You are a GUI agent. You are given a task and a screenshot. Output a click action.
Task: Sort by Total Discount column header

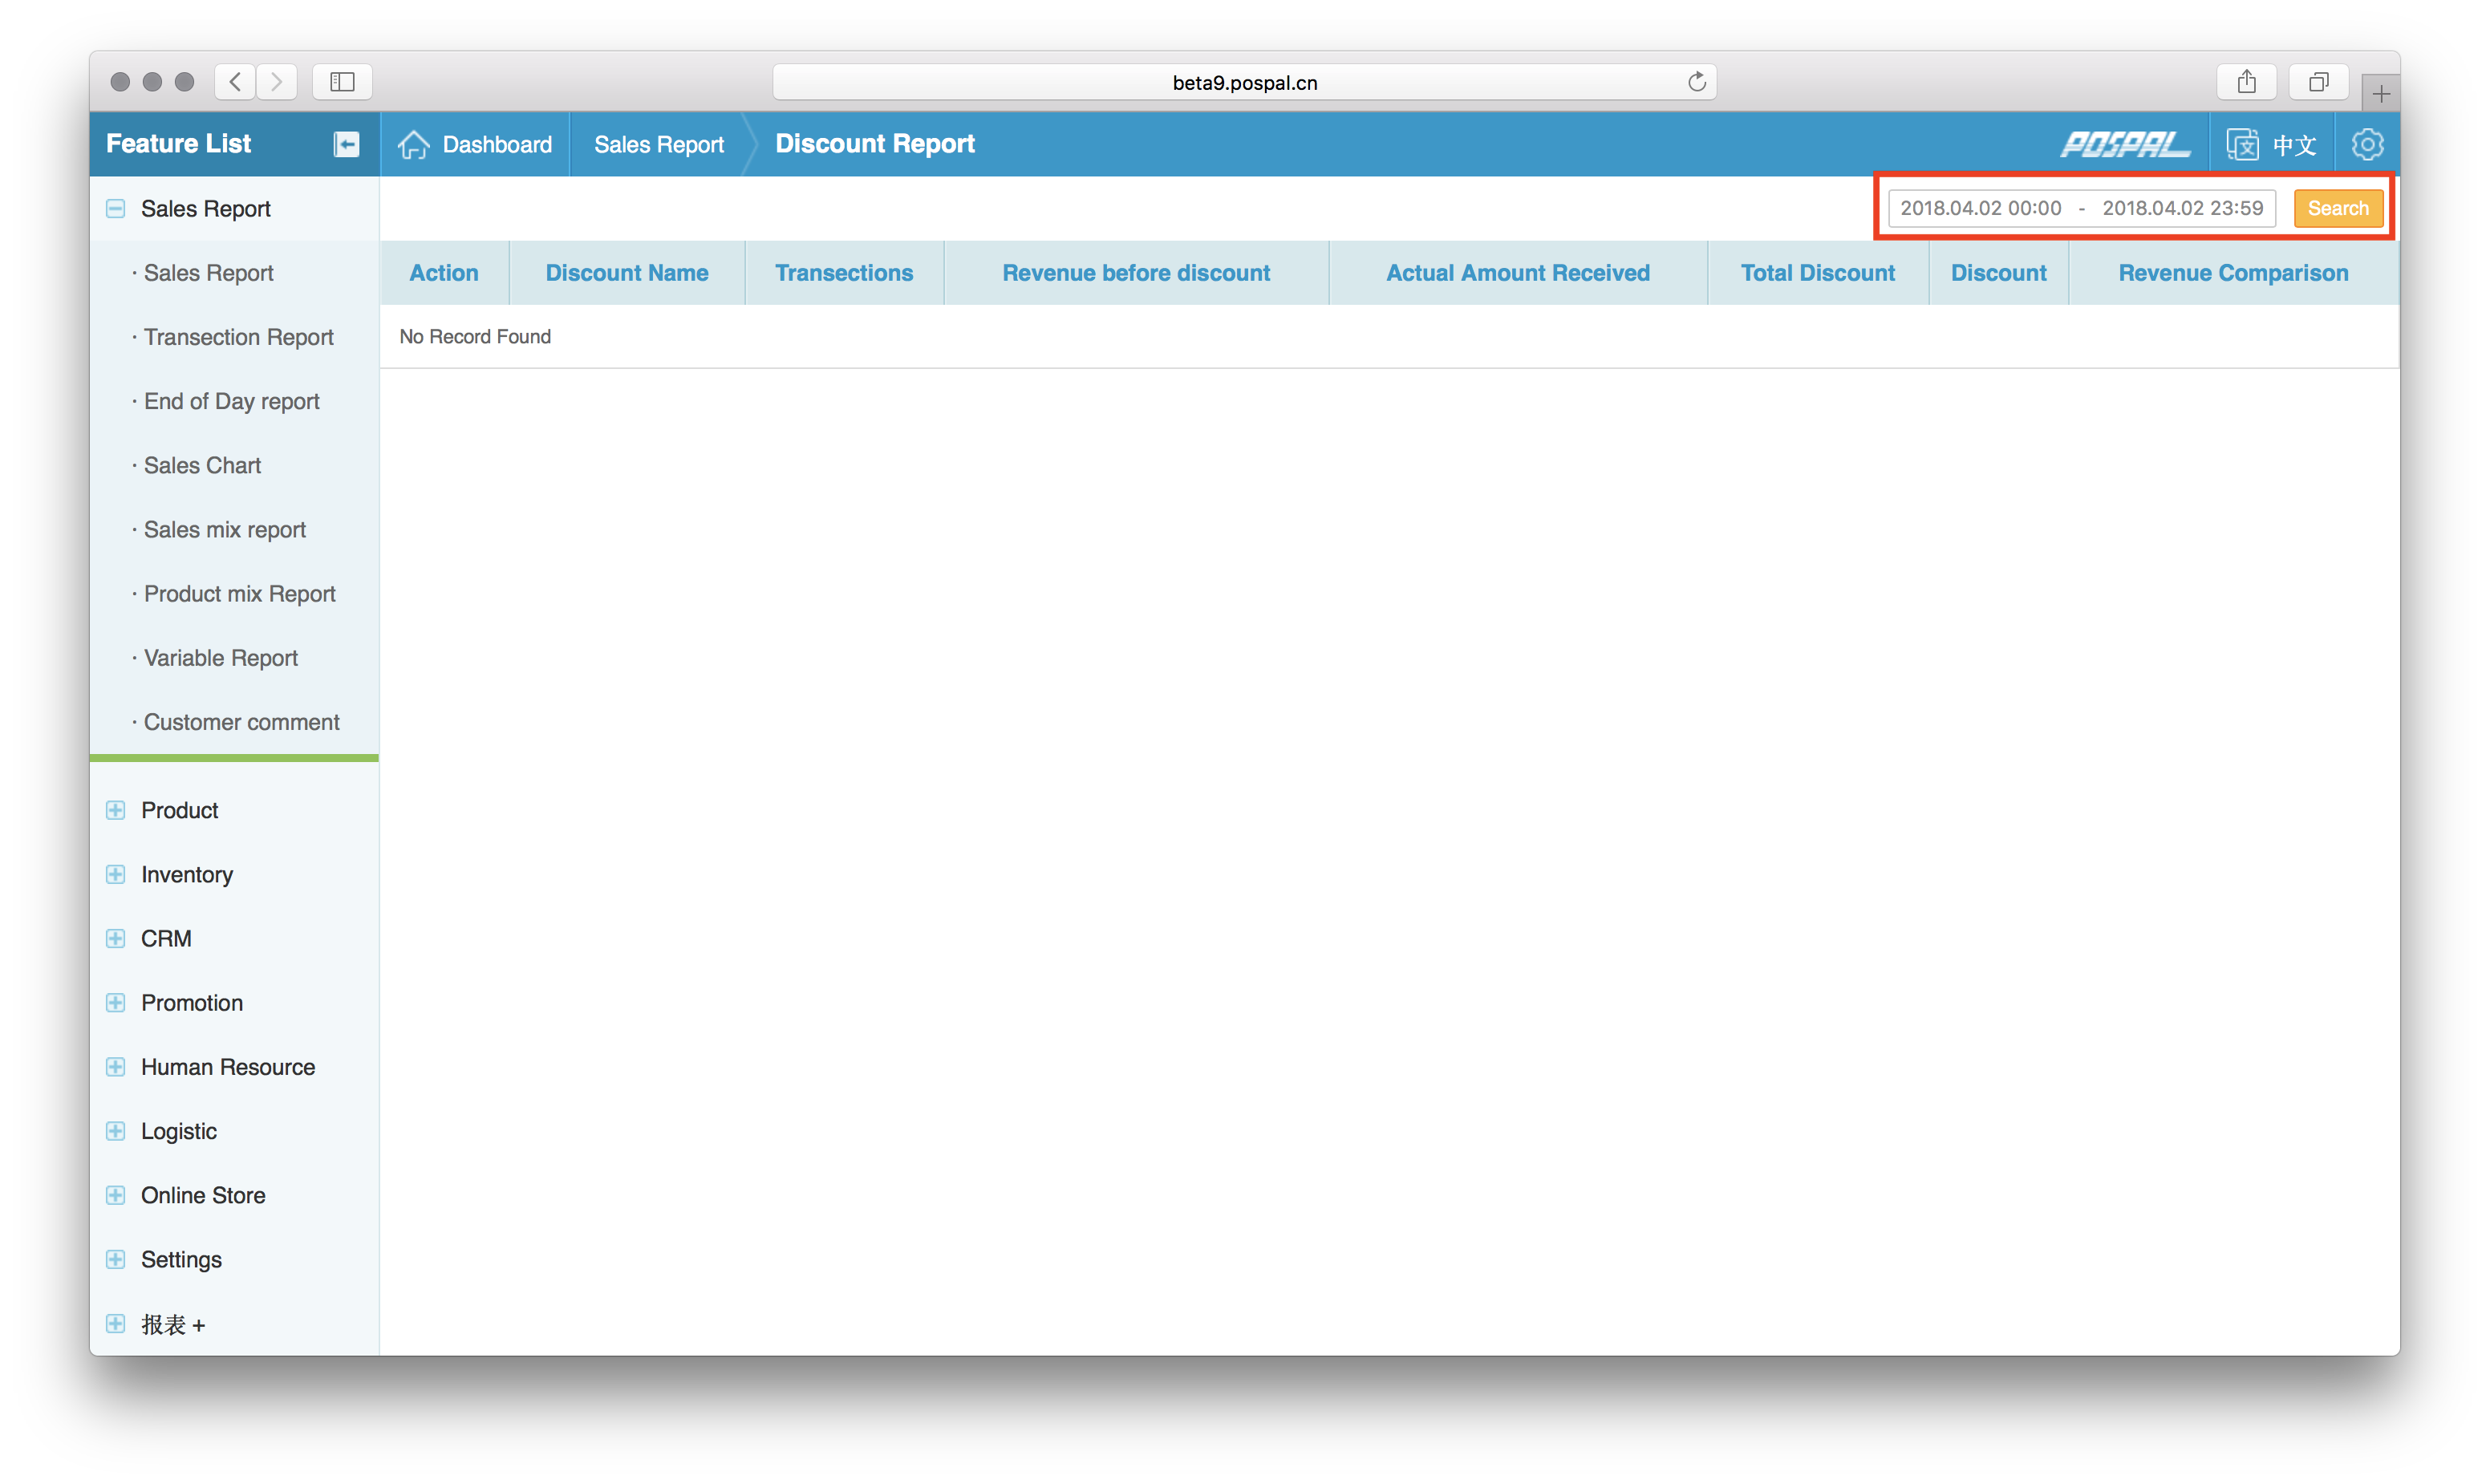click(x=1817, y=273)
